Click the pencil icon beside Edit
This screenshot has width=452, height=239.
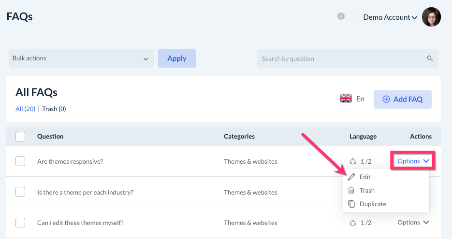[351, 177]
